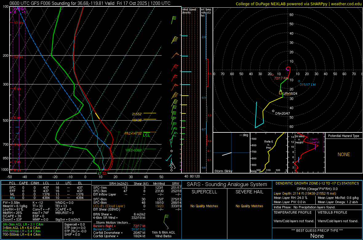The height and width of the screenshot is (240, 363).
Task: Click the "FRZ=14732'" freezing level label
Action: click(133, 133)
